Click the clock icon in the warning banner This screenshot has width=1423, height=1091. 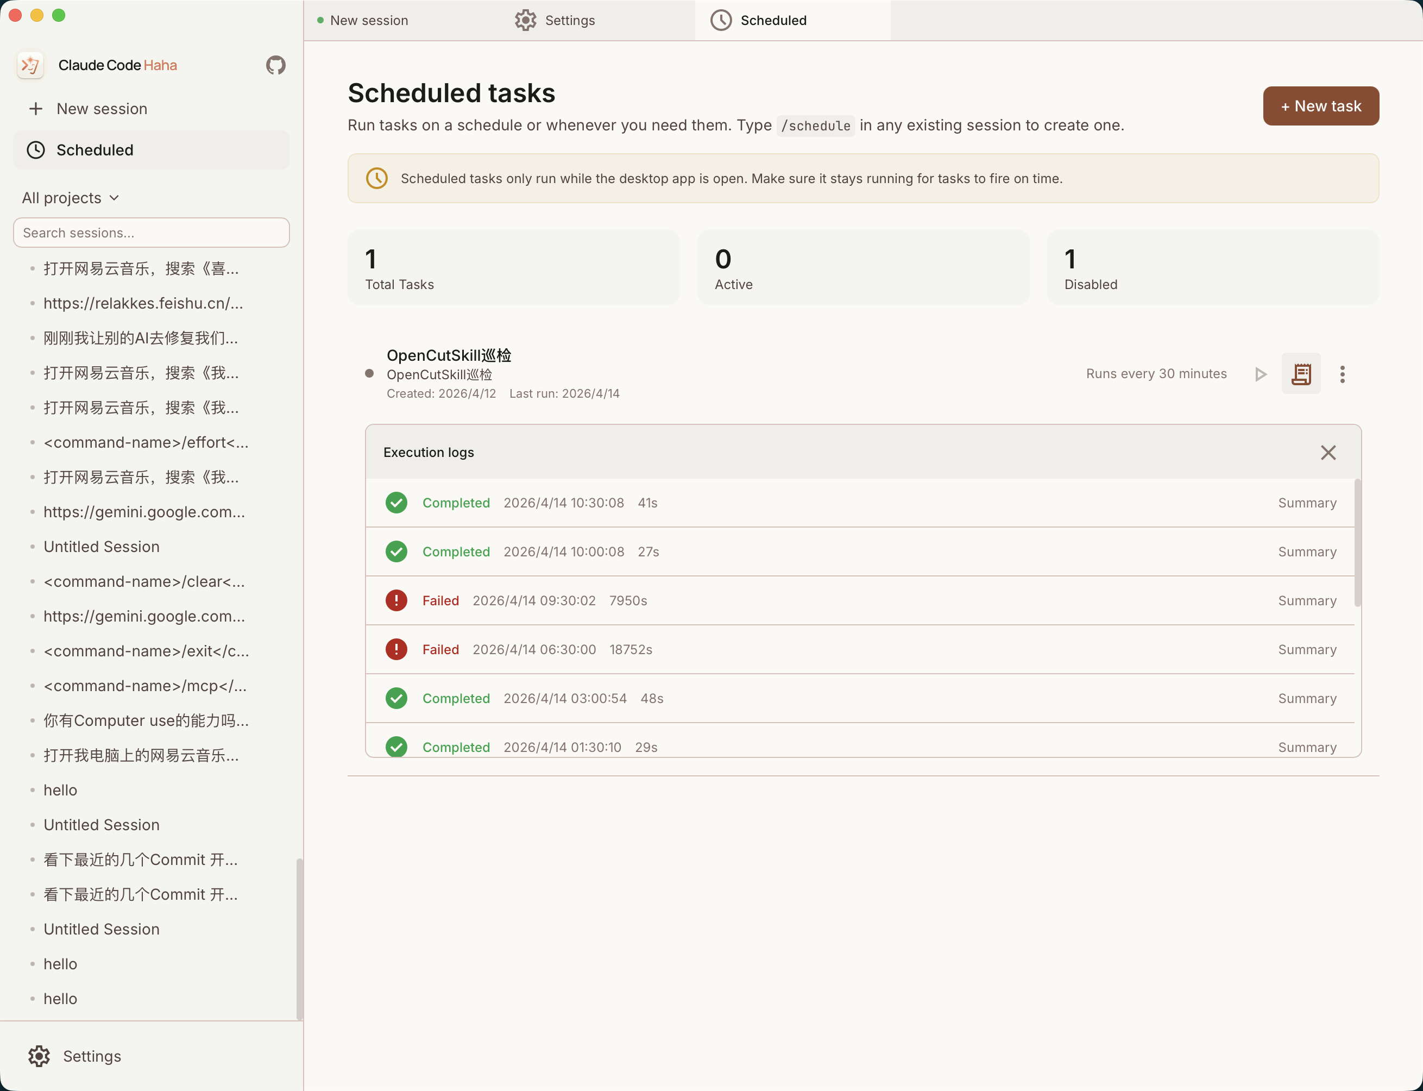(x=376, y=178)
